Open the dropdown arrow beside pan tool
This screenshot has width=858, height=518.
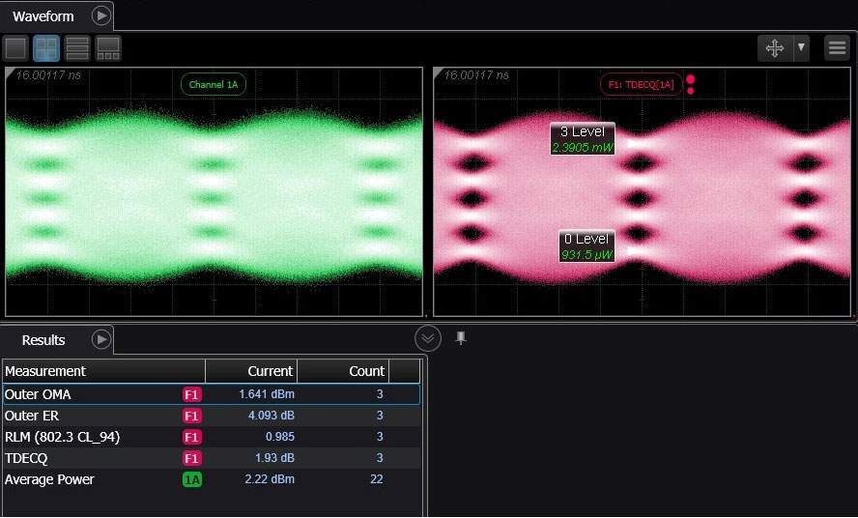800,48
